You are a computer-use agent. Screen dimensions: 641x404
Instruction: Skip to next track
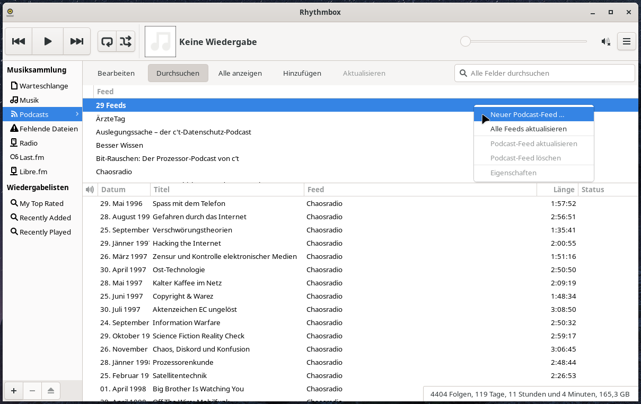(x=77, y=41)
